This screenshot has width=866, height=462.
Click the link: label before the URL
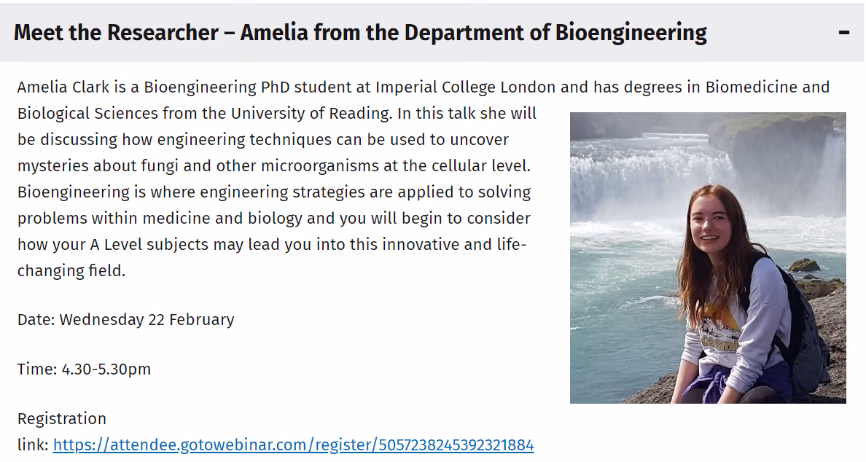tap(33, 445)
